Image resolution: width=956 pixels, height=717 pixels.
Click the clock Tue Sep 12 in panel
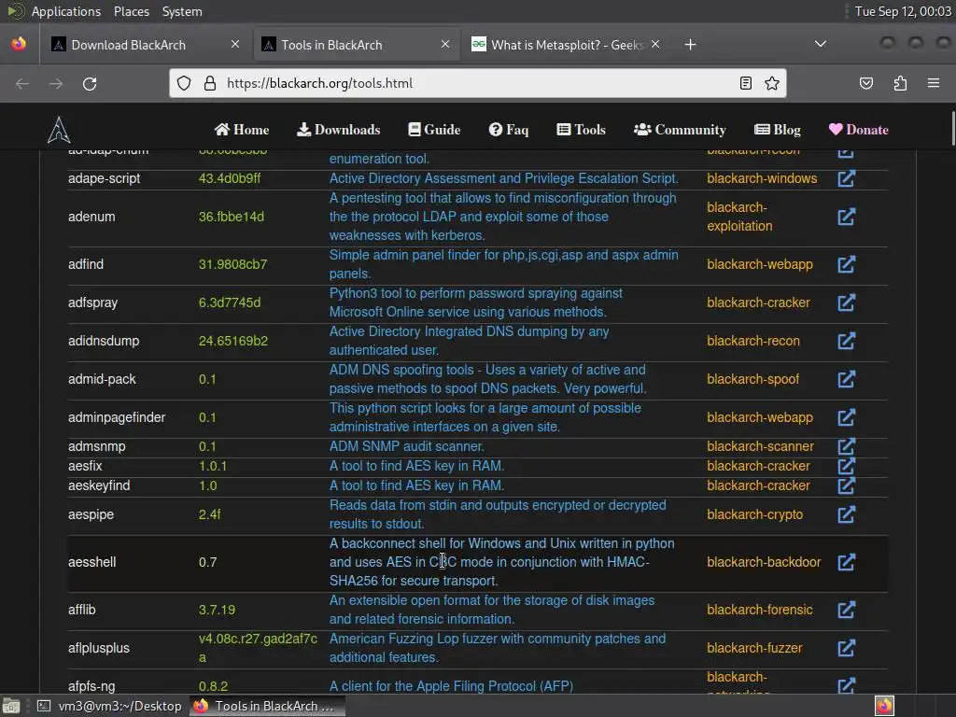coord(903,11)
